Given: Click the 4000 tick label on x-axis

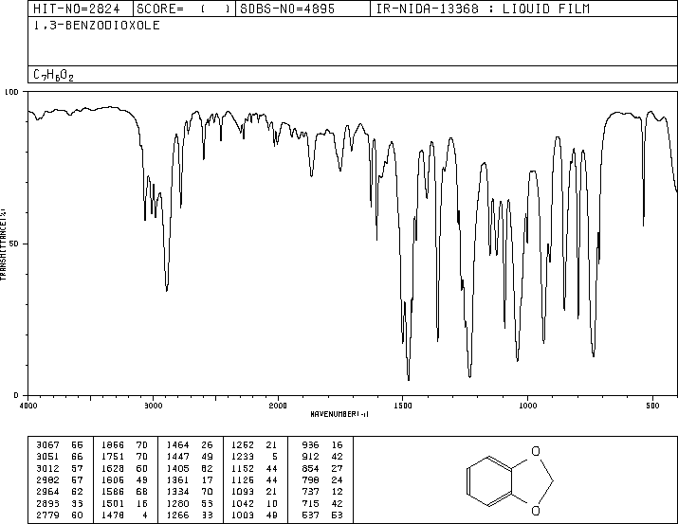Looking at the screenshot, I should pyautogui.click(x=28, y=406).
